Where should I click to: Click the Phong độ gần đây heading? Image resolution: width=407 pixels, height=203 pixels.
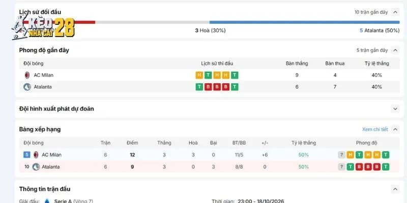tap(44, 50)
